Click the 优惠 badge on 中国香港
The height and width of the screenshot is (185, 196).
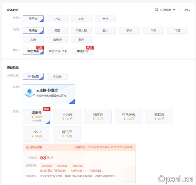coord(40,47)
